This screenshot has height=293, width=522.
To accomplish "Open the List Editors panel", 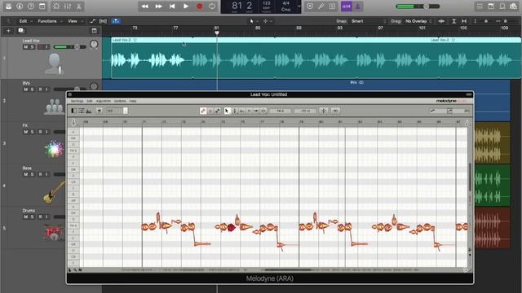I will tap(480, 7).
